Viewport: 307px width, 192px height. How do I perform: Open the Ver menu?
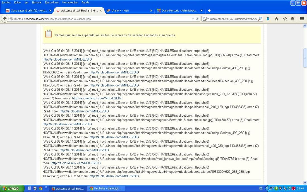[x=27, y=3]
